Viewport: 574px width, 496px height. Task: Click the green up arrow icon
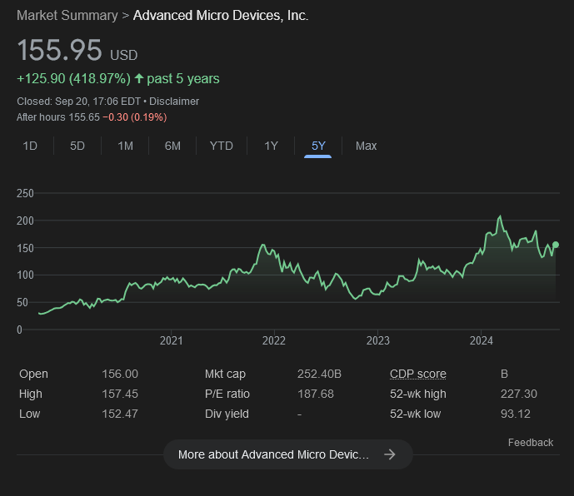(x=139, y=78)
